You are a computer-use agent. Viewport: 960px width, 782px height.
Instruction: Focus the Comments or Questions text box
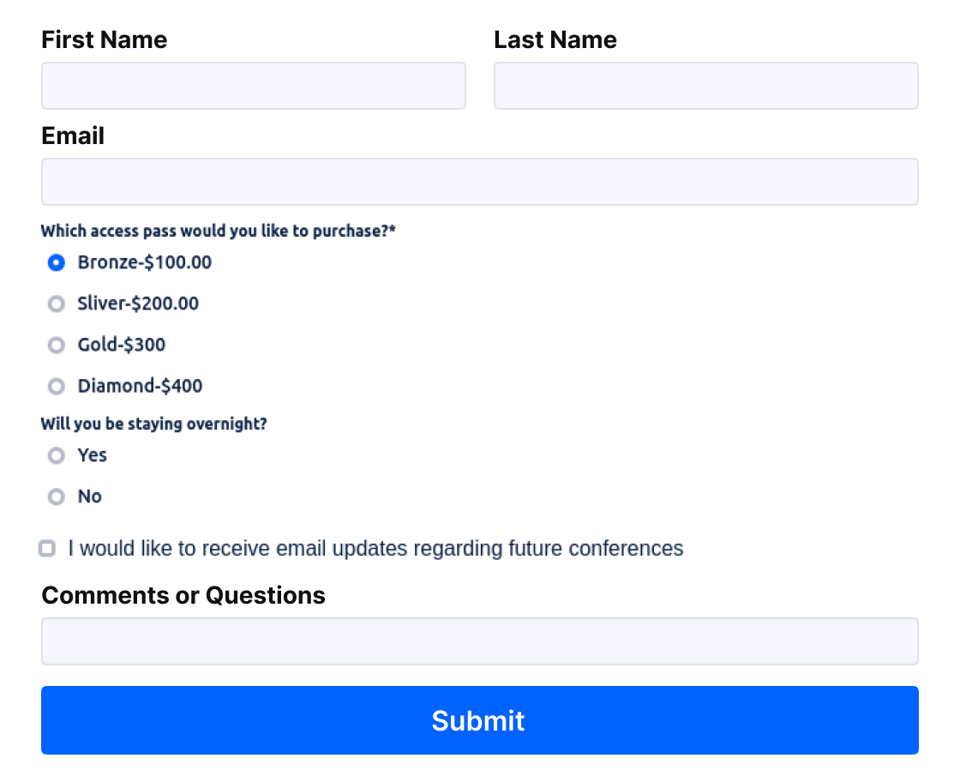pyautogui.click(x=480, y=641)
